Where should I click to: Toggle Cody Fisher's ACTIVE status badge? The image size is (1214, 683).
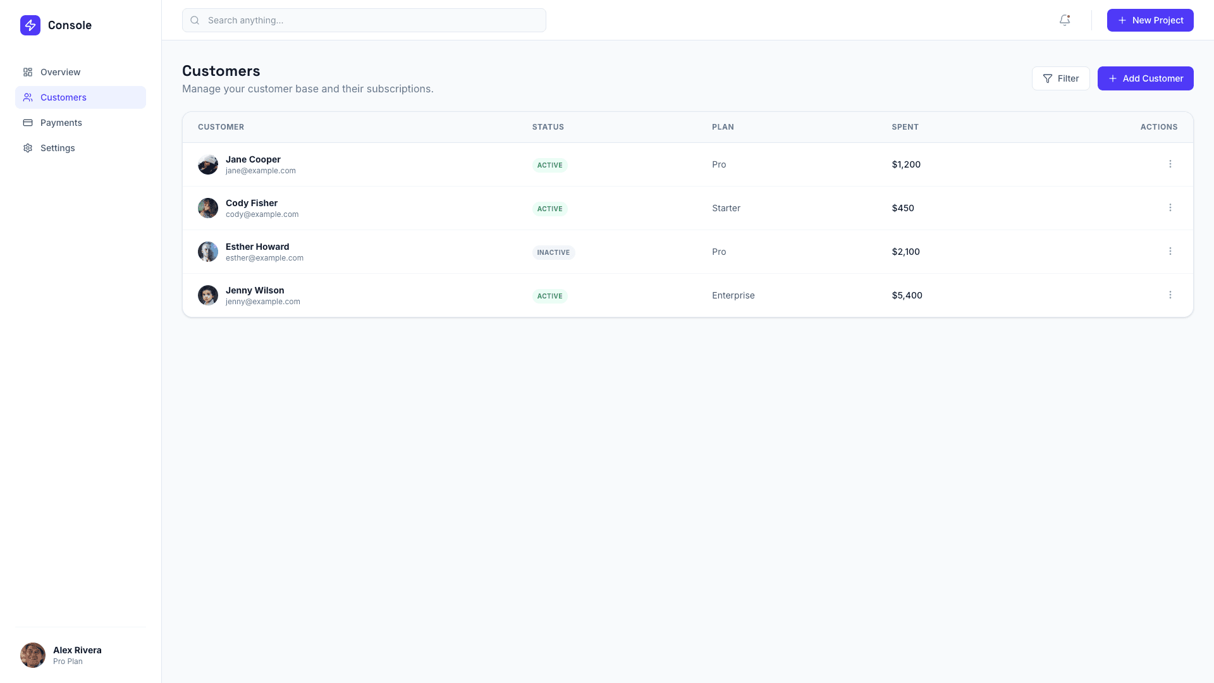pos(549,209)
